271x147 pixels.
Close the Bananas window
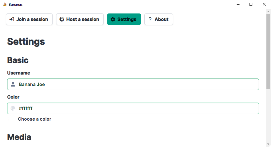click(264, 4)
